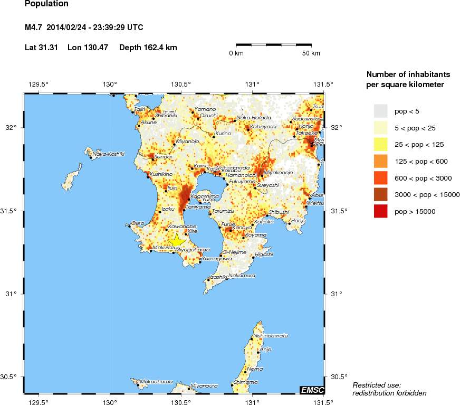Click the EMSC logo on the map
460x405 pixels.
tap(312, 390)
